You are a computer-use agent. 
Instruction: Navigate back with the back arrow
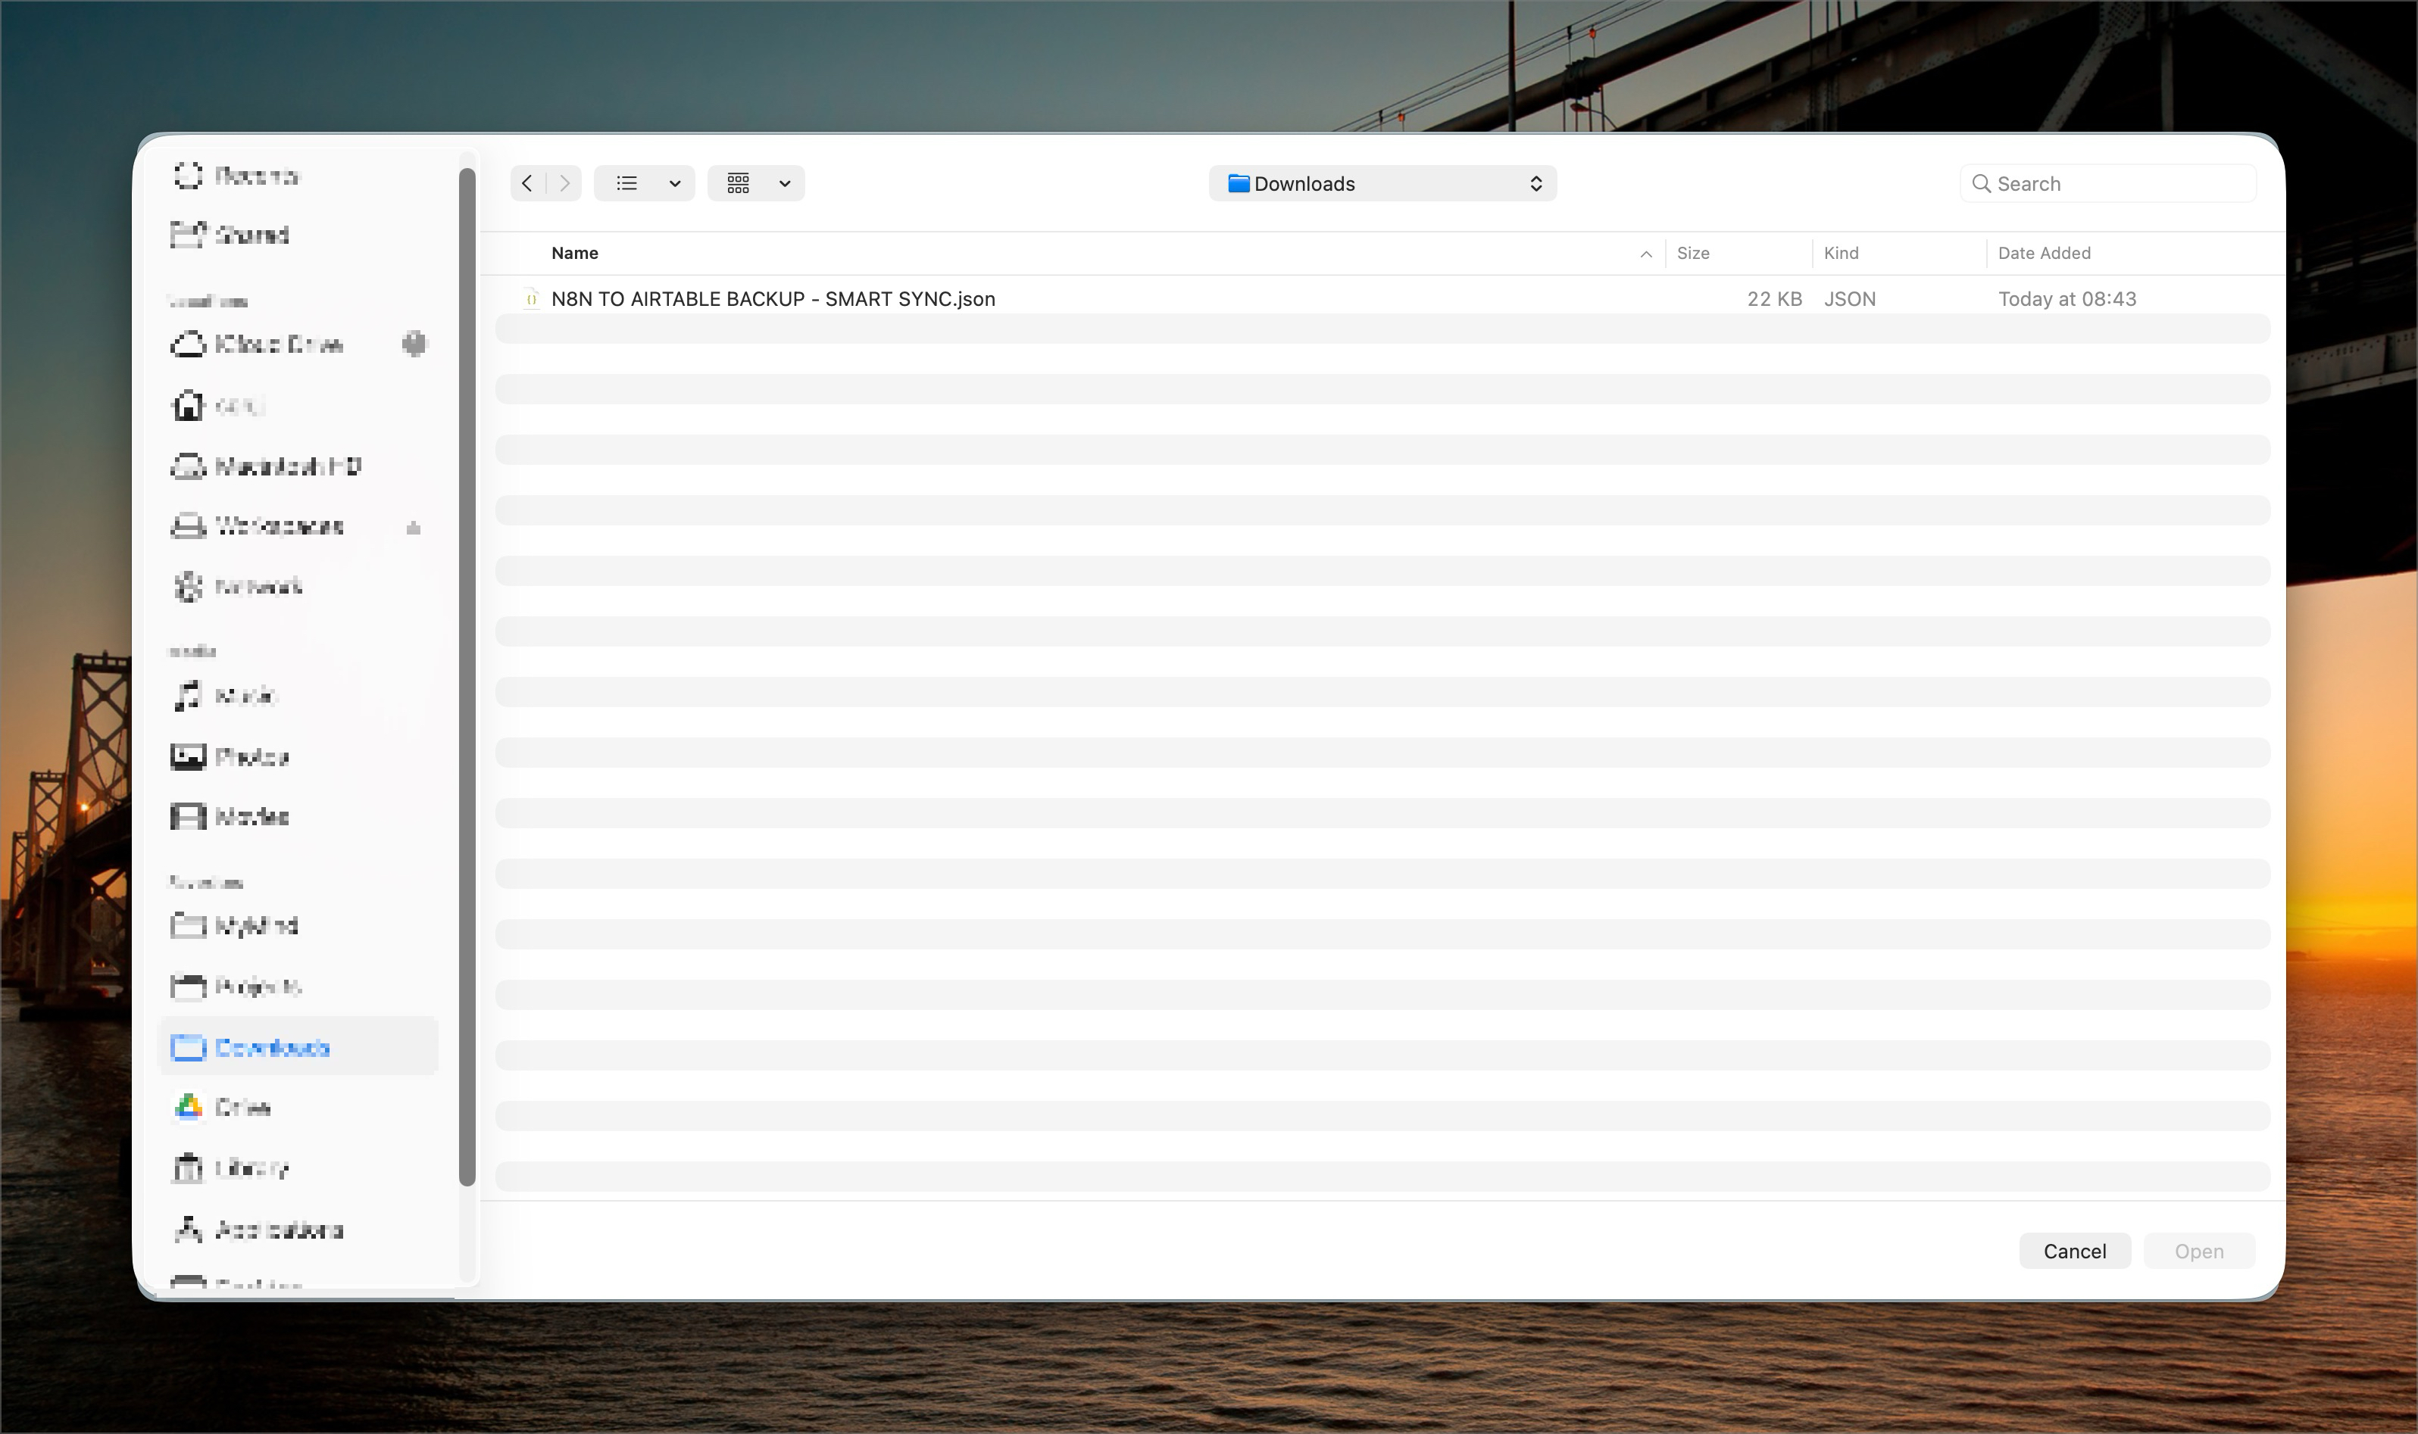pyautogui.click(x=527, y=182)
